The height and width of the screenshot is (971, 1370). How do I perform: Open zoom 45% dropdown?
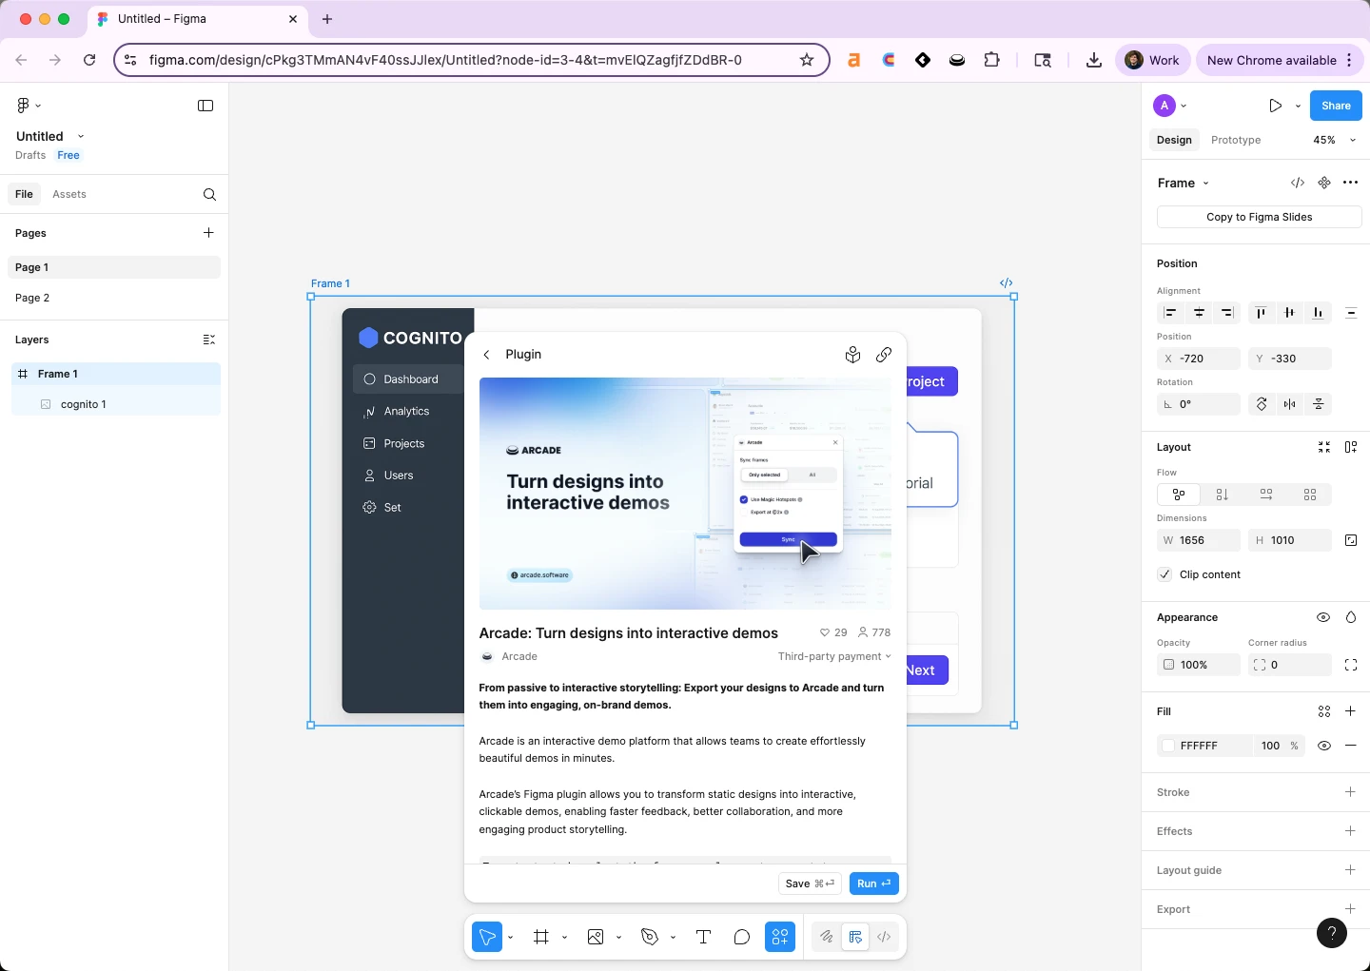tap(1335, 140)
